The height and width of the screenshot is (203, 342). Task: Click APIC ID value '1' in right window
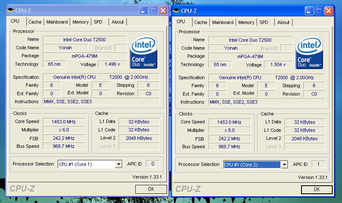click(x=318, y=164)
